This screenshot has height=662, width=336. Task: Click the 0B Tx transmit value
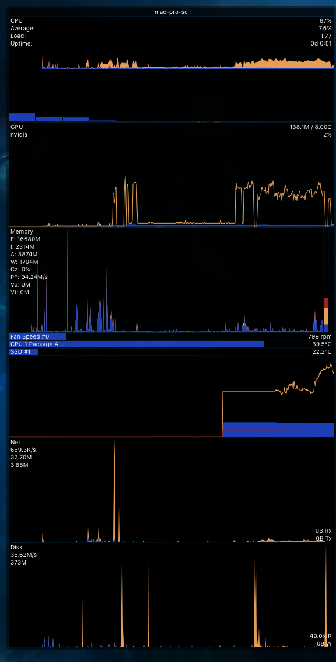pos(323,538)
